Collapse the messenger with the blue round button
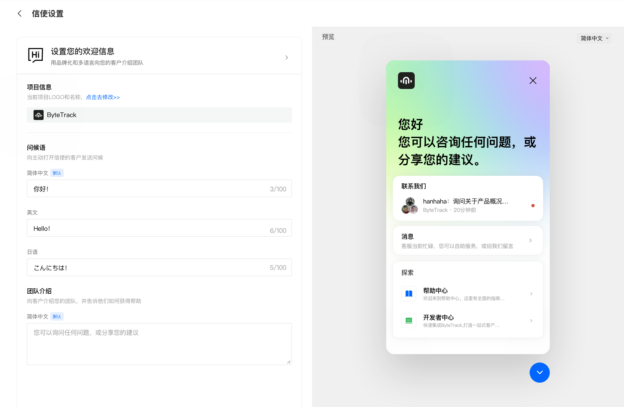 [x=540, y=373]
